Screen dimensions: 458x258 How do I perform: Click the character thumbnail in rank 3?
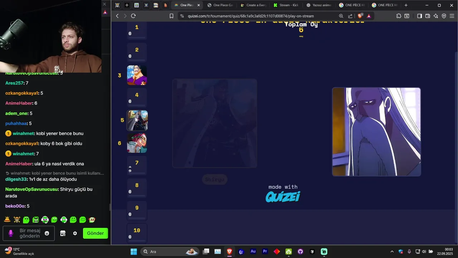coord(137,75)
